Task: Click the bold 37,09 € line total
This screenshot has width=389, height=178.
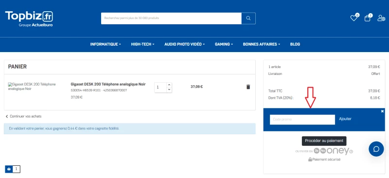Action: click(197, 87)
